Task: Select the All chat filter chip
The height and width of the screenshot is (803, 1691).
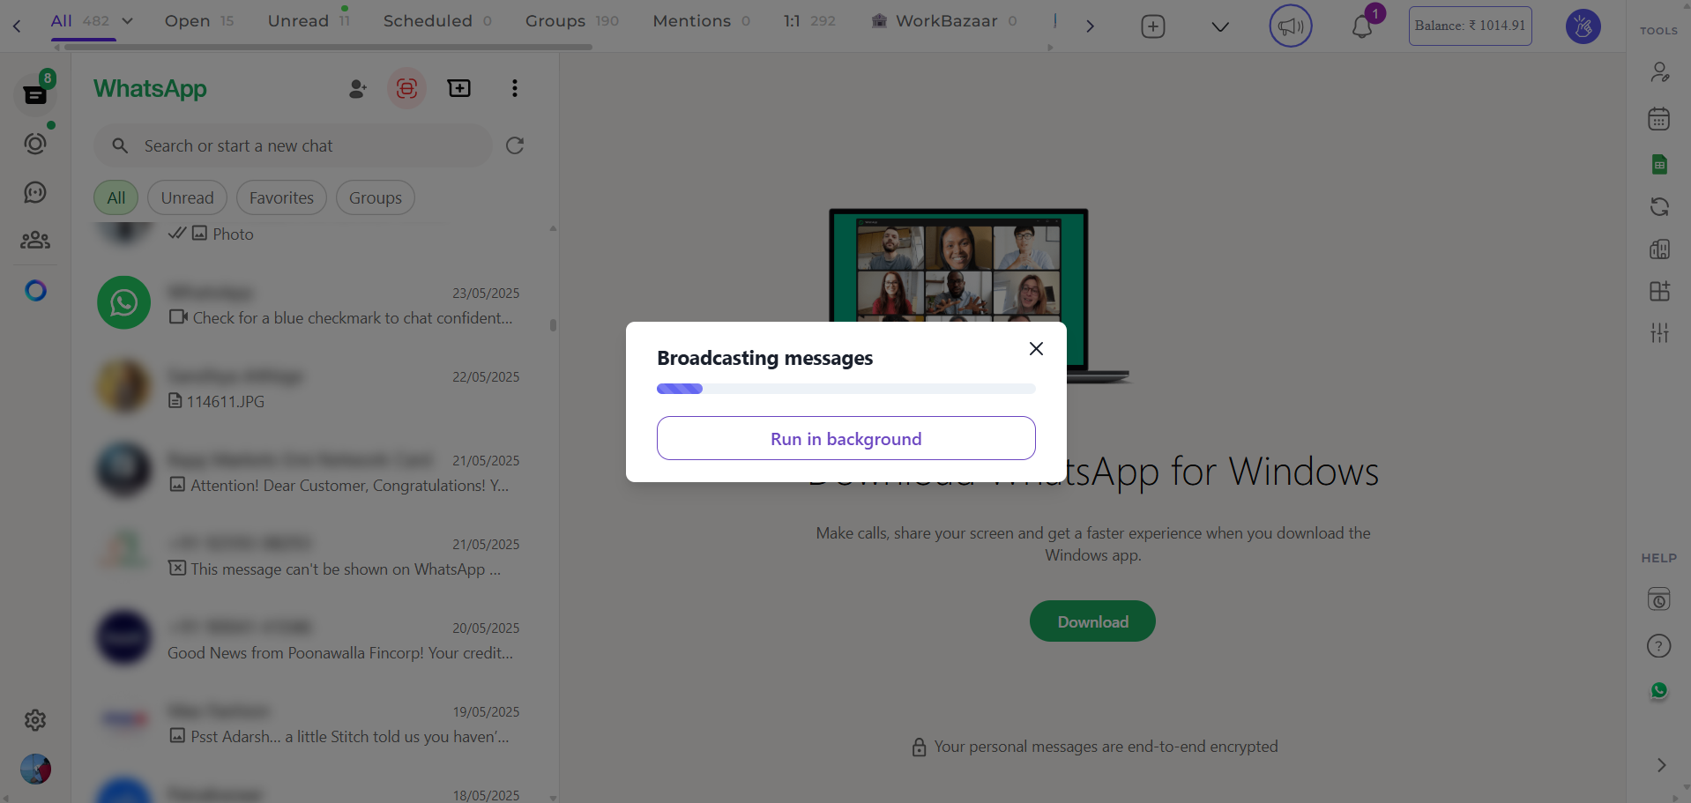Action: point(116,197)
